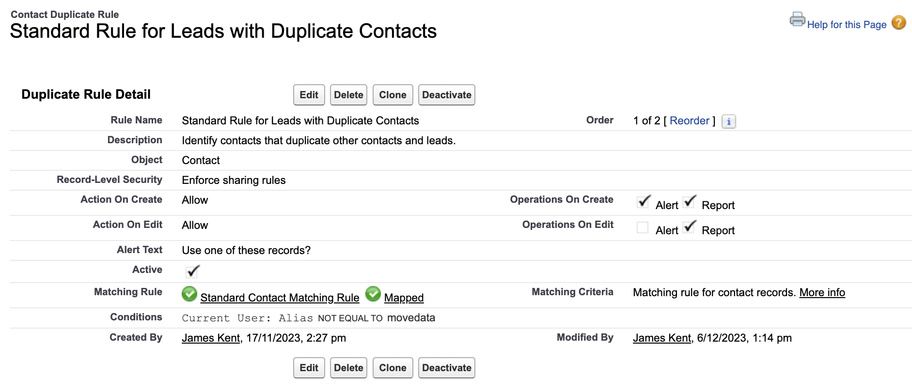The image size is (912, 391).
Task: Open the Help for this Page link
Action: click(x=847, y=25)
